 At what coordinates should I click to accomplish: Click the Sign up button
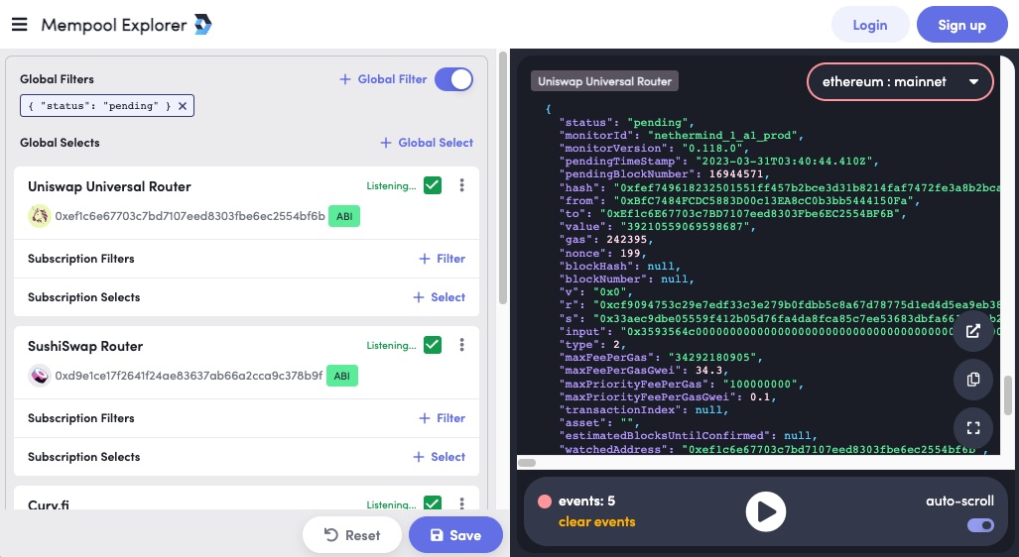pyautogui.click(x=961, y=25)
